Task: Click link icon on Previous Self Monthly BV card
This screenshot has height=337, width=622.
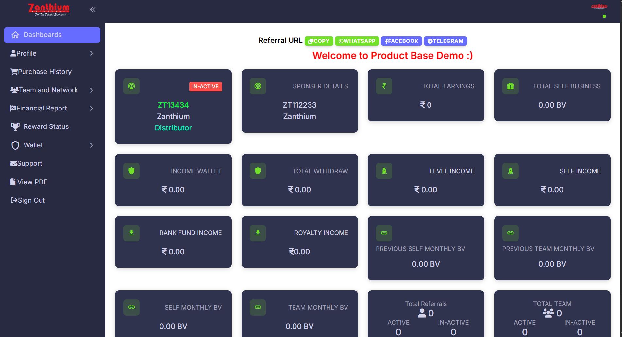Action: (x=384, y=233)
